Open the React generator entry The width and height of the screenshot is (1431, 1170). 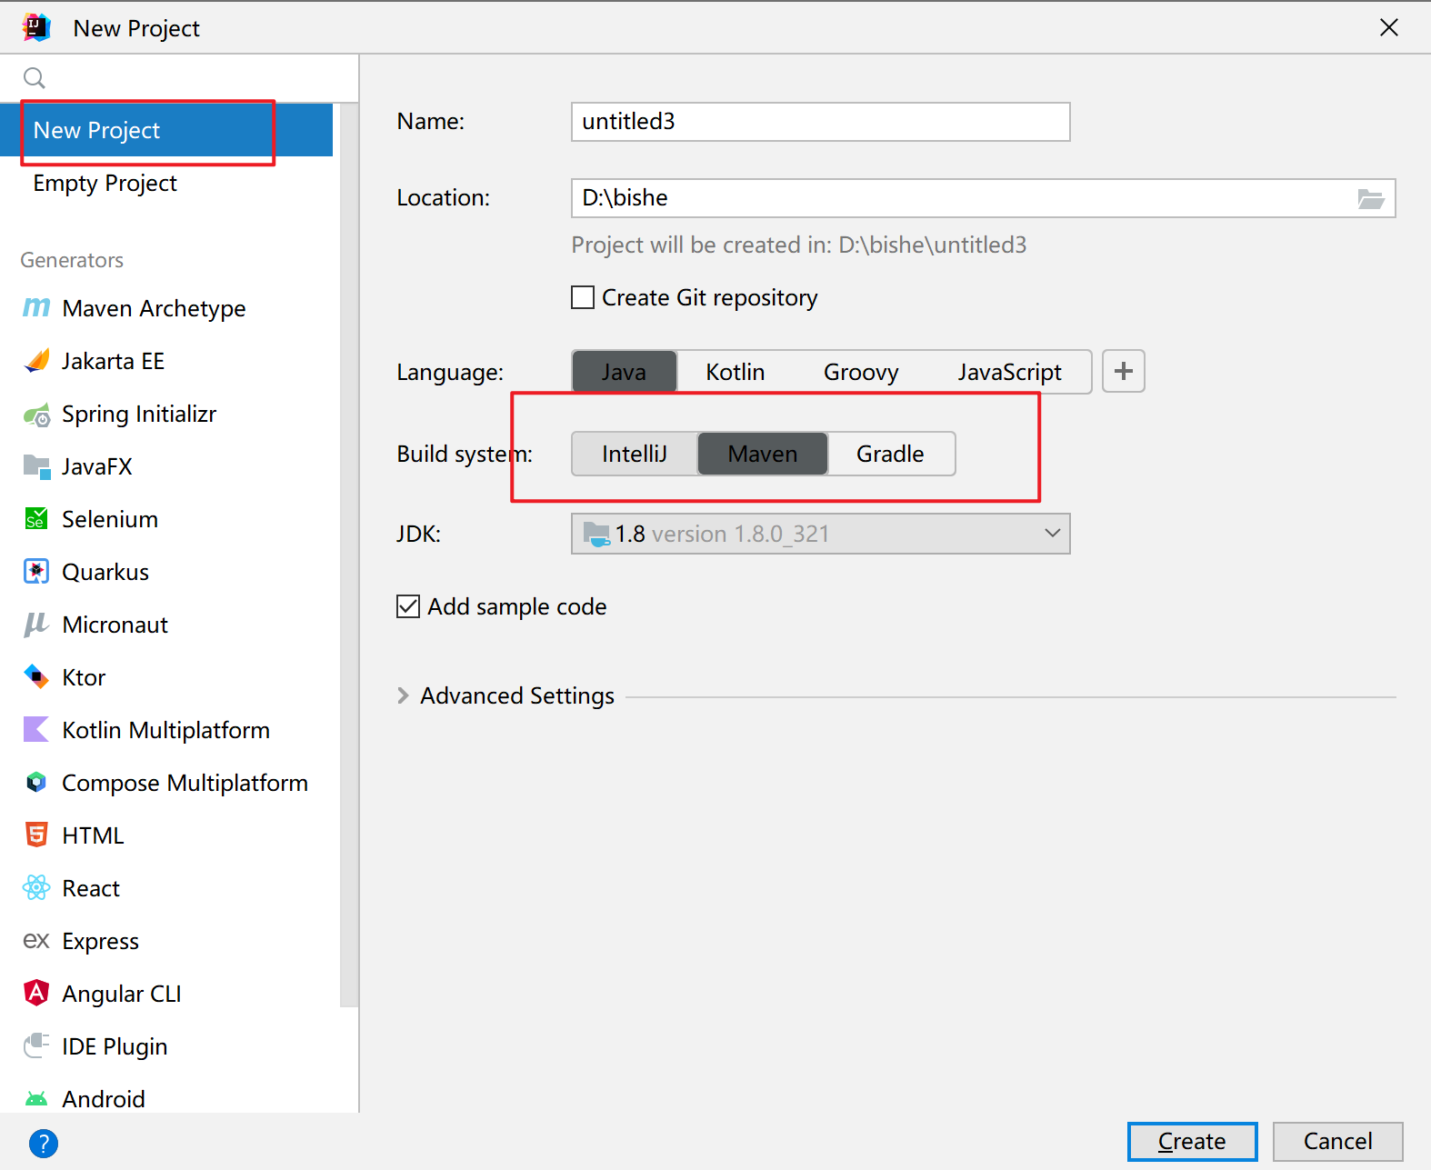point(166,888)
